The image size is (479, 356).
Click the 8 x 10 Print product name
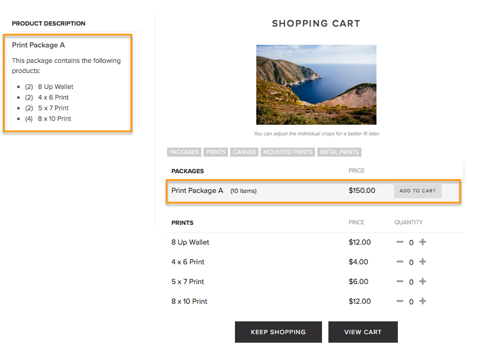(x=189, y=301)
